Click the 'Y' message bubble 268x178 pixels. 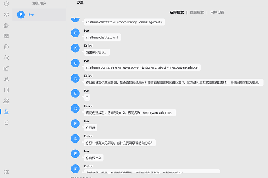87,97
